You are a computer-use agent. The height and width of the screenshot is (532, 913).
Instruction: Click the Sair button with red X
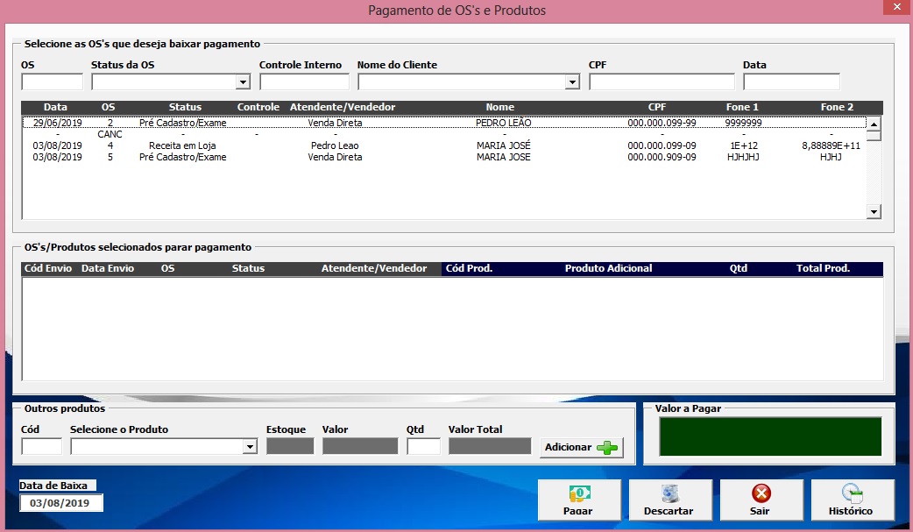[x=761, y=500]
